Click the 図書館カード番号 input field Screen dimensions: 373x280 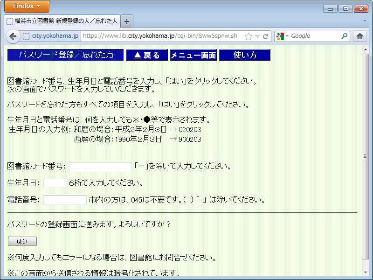click(x=100, y=167)
